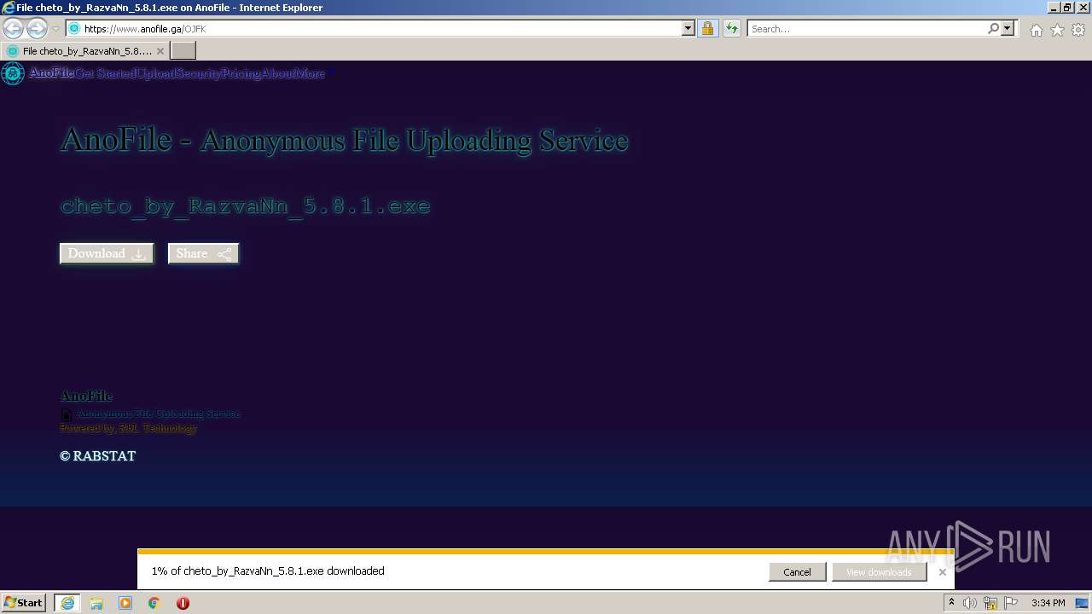Launch Windows Media Player from taskbar

[125, 603]
